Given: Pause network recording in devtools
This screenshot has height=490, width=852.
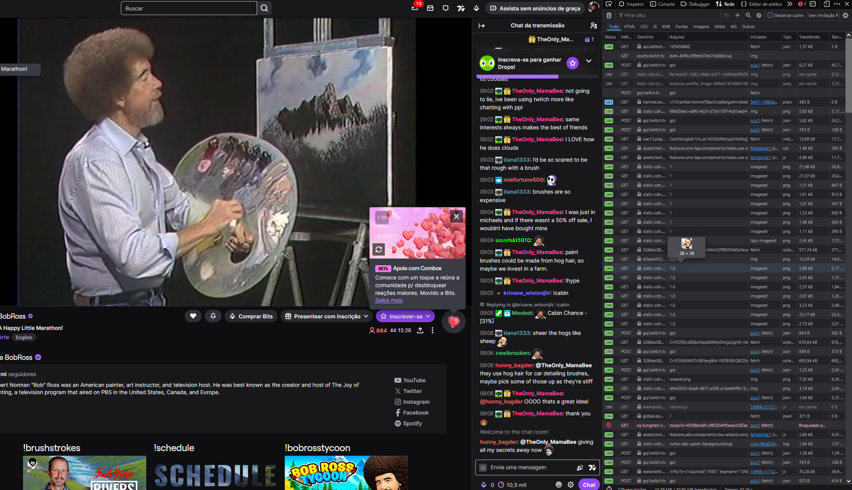Looking at the screenshot, I should pos(727,15).
